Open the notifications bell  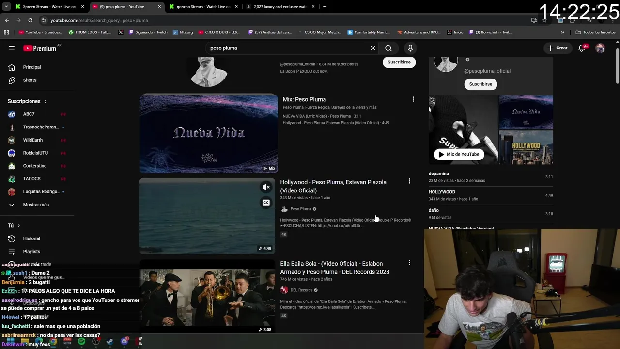point(582,48)
